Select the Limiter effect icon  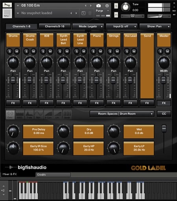(57, 115)
